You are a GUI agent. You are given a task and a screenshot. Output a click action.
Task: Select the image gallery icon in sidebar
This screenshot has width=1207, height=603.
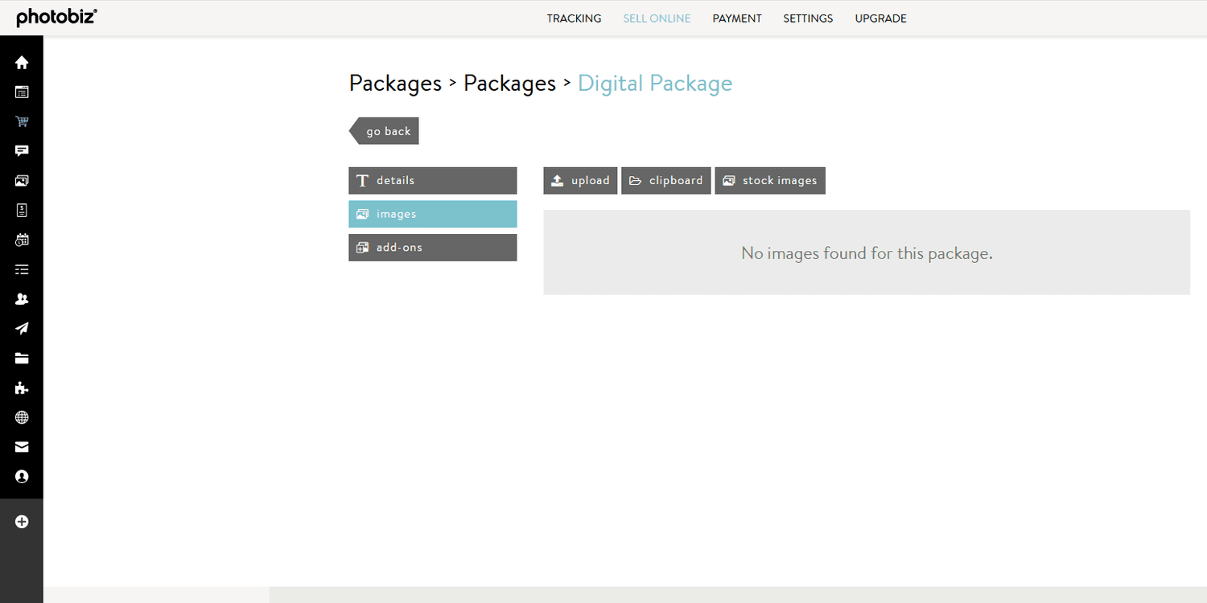coord(21,180)
